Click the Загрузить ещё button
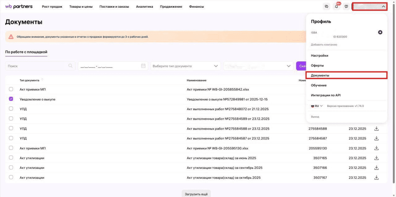This screenshot has height=197, width=396. pos(196,194)
